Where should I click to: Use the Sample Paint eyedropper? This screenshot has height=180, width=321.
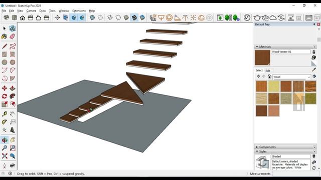point(314,69)
